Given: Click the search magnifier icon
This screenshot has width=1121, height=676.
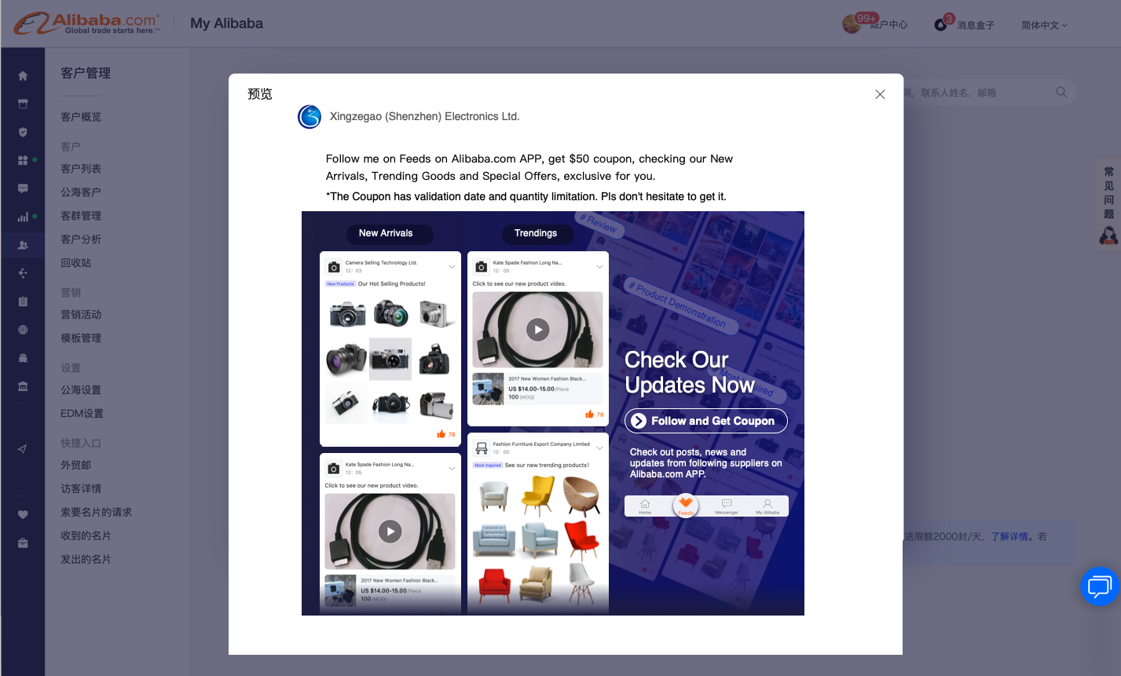Looking at the screenshot, I should pyautogui.click(x=1061, y=93).
